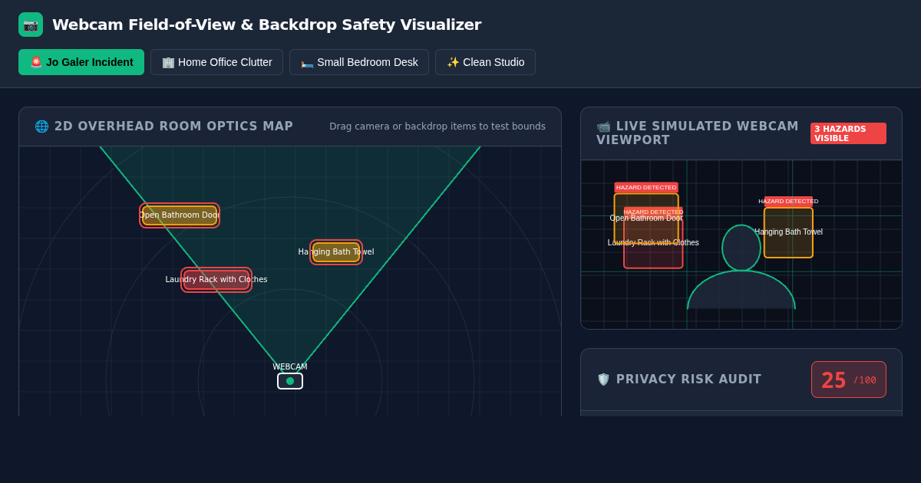Click the webcam marker on the map

point(290,381)
